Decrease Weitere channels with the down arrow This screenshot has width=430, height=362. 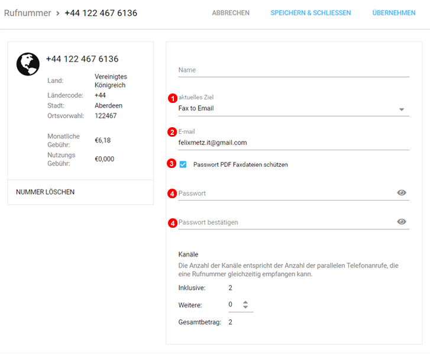[245, 308]
